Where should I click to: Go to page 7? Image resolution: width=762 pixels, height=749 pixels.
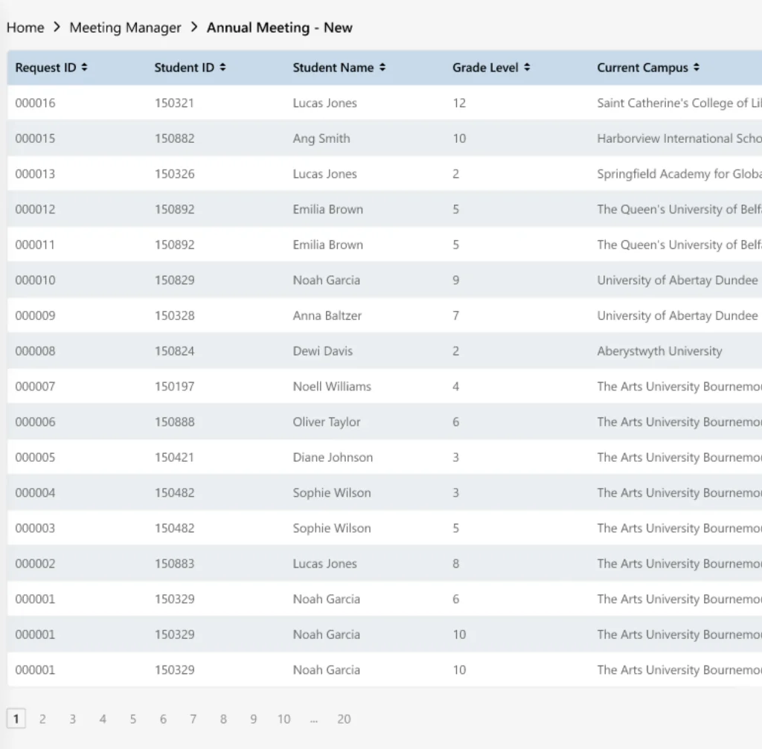[x=193, y=719]
